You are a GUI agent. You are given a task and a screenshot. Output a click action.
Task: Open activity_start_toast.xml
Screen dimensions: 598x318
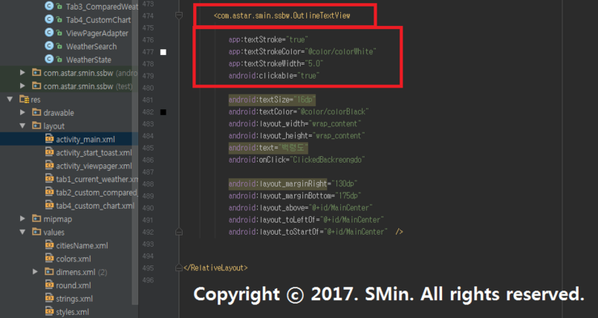coord(94,153)
